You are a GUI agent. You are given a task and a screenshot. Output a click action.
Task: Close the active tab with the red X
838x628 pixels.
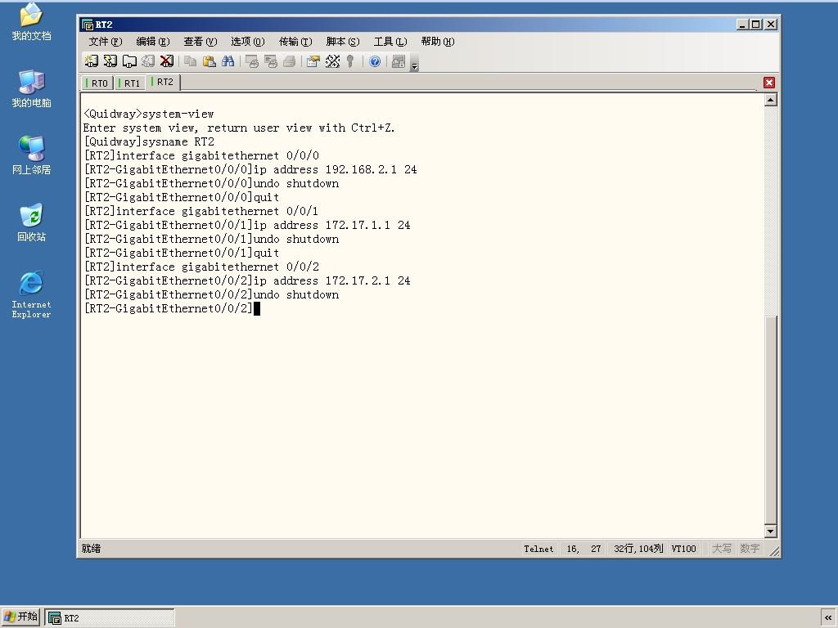tap(769, 83)
